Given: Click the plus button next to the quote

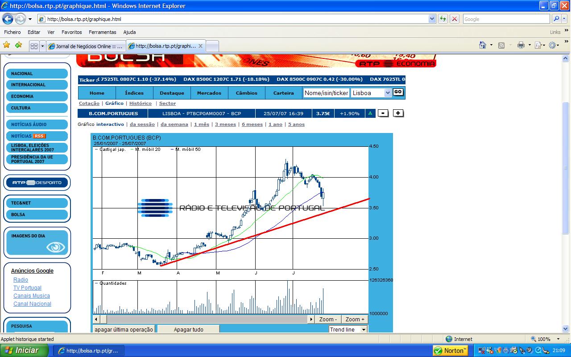Looking at the screenshot, I should (x=398, y=113).
